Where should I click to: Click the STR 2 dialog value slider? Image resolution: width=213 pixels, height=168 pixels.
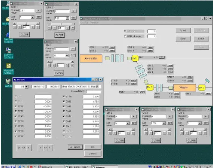(61, 24)
